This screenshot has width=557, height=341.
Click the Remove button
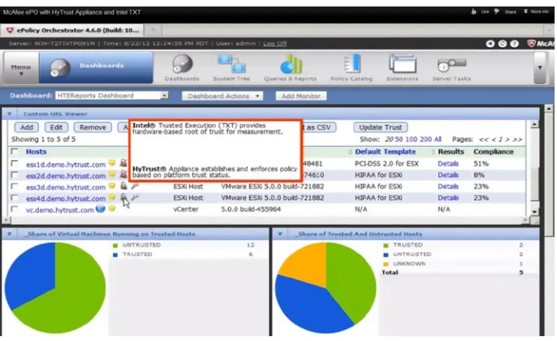pos(93,127)
